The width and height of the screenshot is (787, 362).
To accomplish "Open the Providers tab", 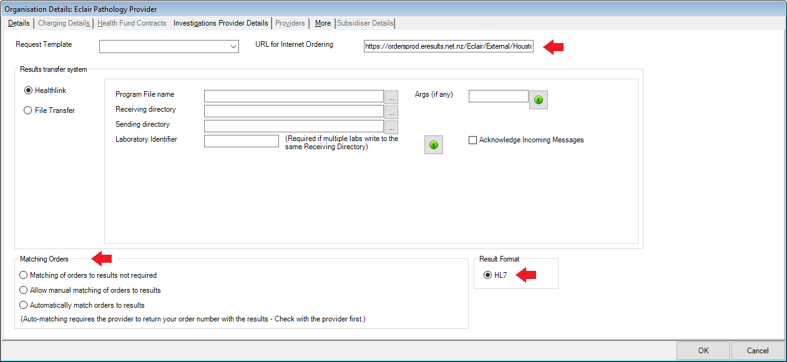I will click(x=290, y=23).
